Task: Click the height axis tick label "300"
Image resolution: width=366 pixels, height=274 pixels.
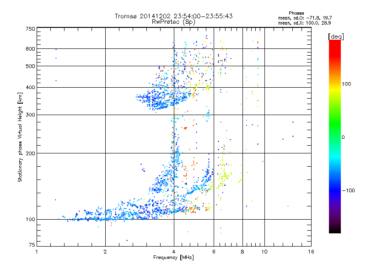Action: point(31,115)
